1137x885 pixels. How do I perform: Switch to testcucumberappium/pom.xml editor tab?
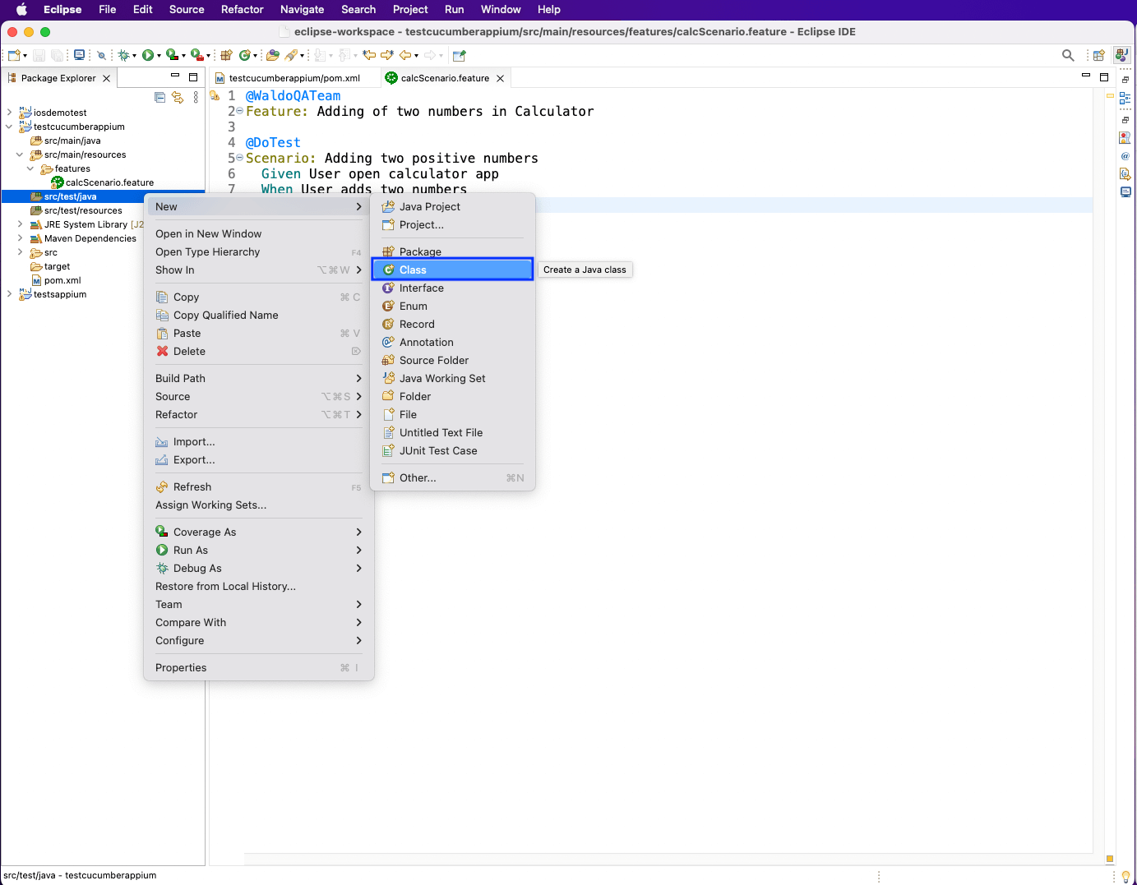pyautogui.click(x=293, y=78)
